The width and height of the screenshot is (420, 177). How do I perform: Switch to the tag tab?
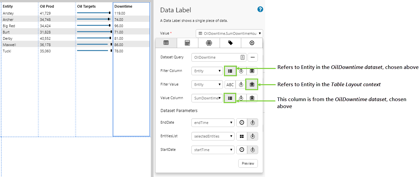point(230,43)
